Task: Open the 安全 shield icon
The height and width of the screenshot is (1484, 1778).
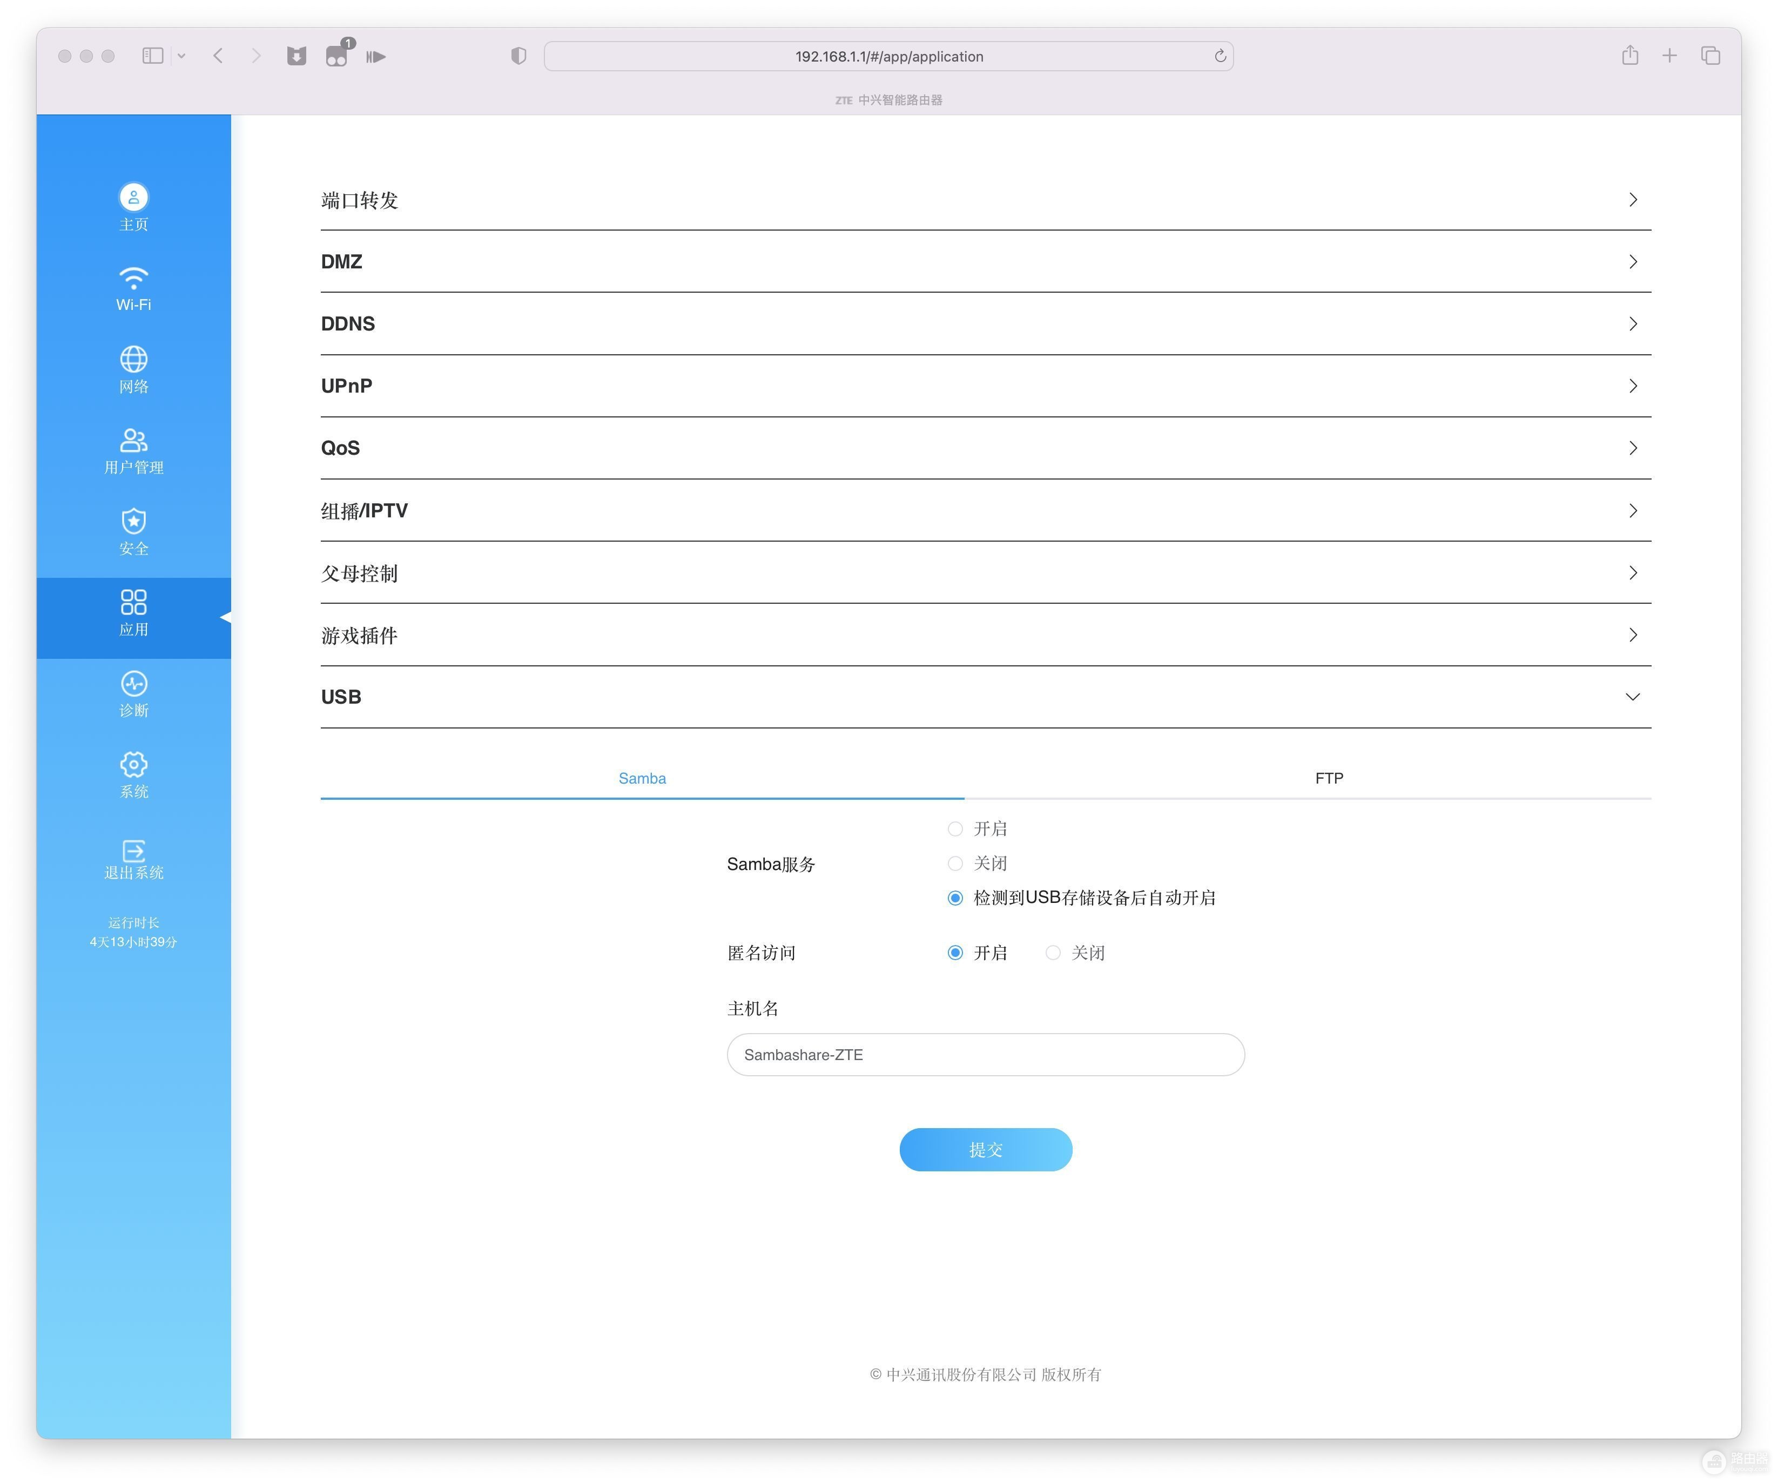Action: [x=134, y=521]
